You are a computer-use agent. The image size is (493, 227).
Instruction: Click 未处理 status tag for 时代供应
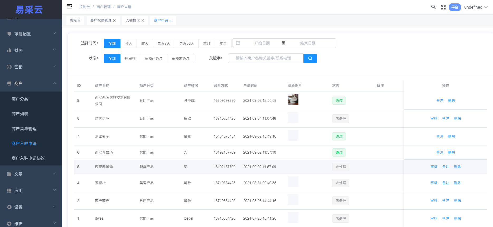[x=341, y=119]
